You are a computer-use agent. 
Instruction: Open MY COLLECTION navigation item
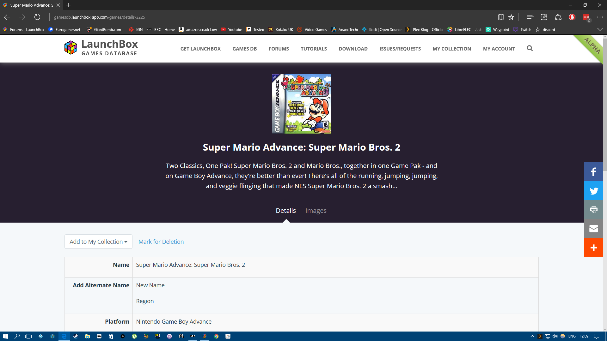452,49
